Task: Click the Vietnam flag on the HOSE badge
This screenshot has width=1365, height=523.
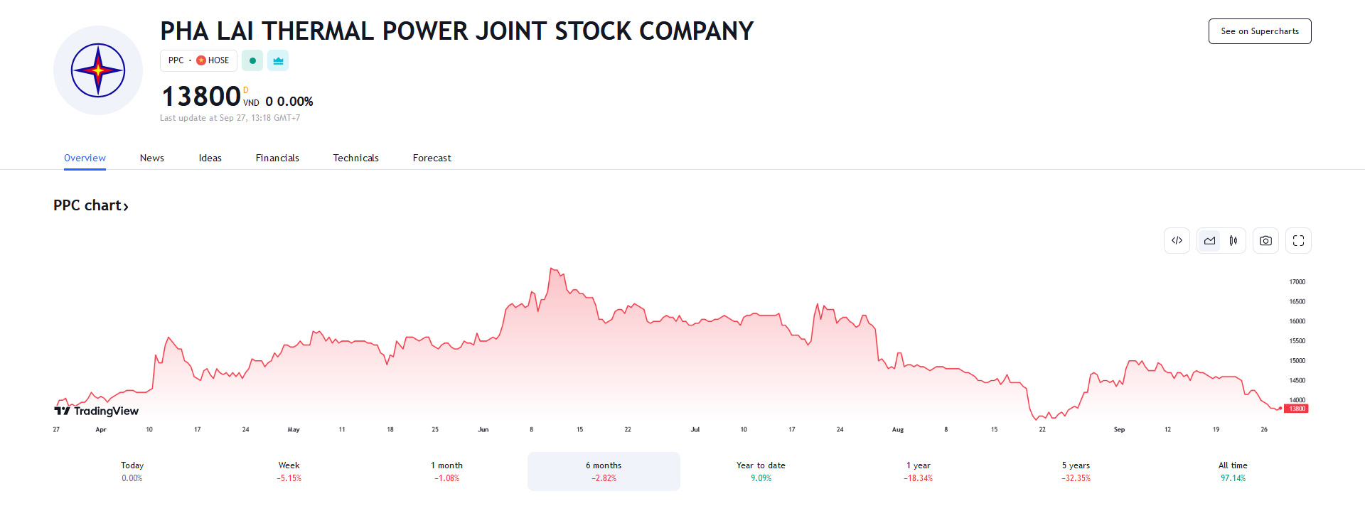Action: [202, 60]
